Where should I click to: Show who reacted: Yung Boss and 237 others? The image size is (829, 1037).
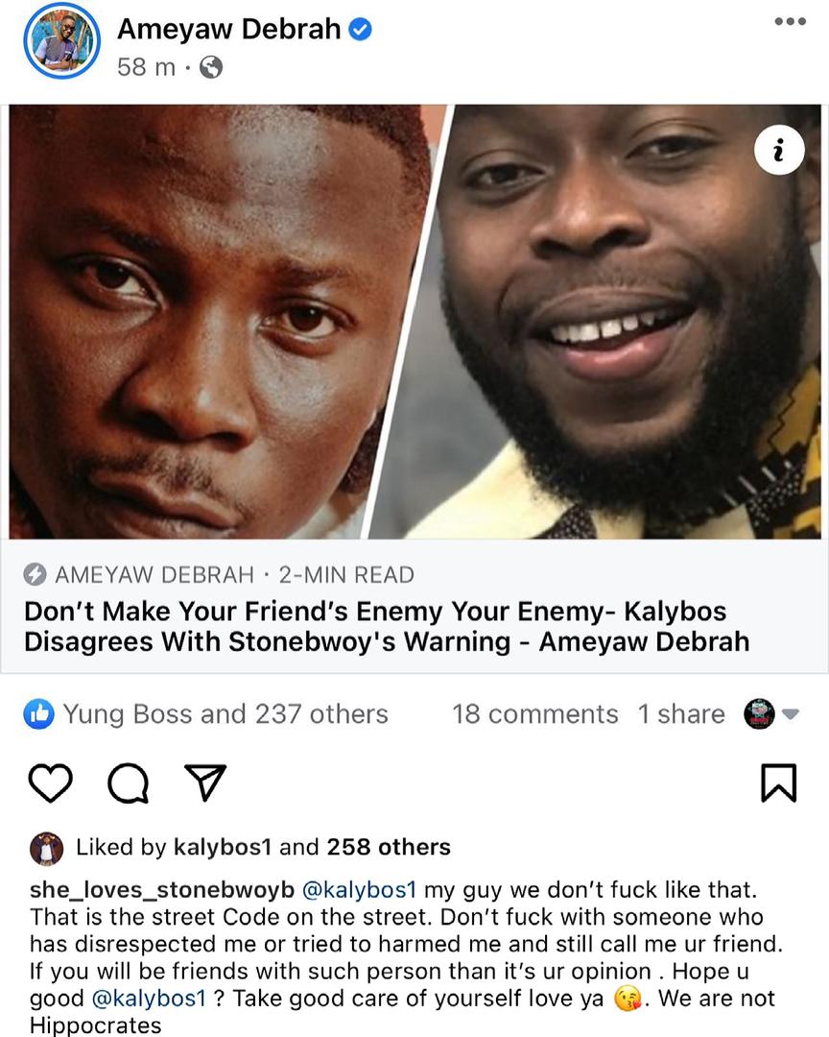coord(225,714)
